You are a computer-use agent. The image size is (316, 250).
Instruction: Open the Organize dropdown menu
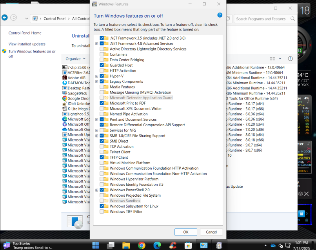[x=76, y=59]
